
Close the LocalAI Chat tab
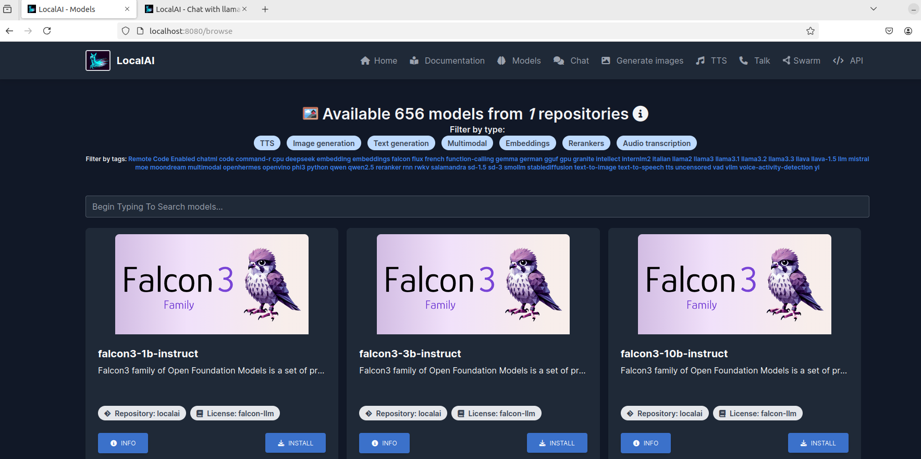pyautogui.click(x=244, y=9)
